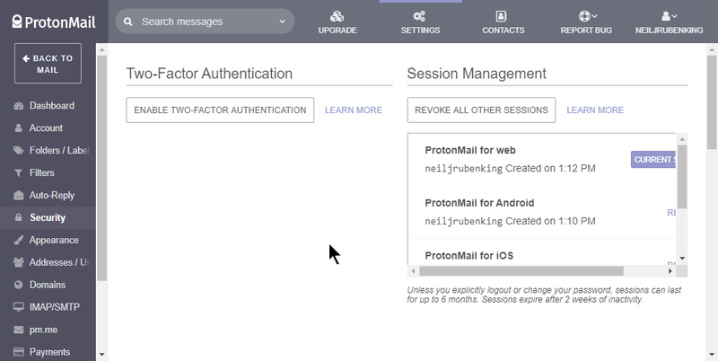718x361 pixels.
Task: Open Appearance settings section
Action: pyautogui.click(x=54, y=240)
